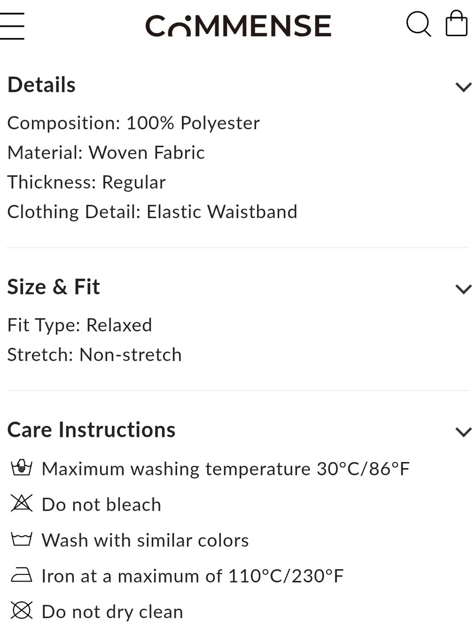Open the search magnifier icon

(x=418, y=24)
